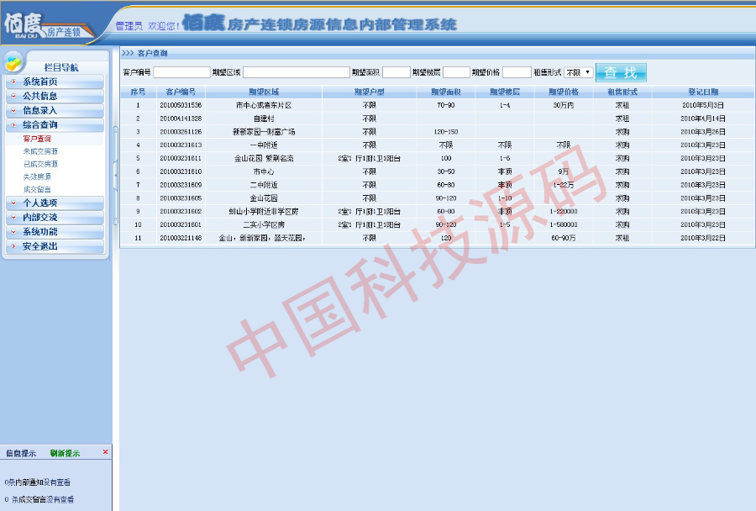Open the 0条内部通知没有查看 notification link
Image resolution: width=756 pixels, height=511 pixels.
(36, 482)
